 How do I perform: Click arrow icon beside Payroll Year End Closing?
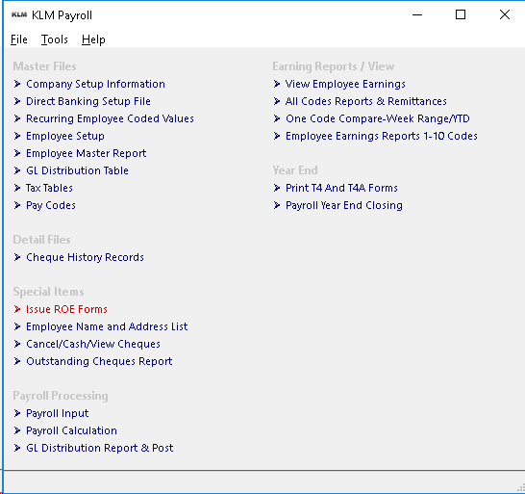click(x=277, y=205)
